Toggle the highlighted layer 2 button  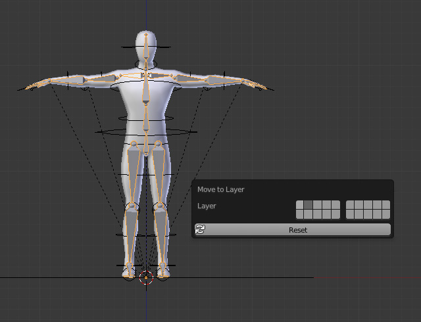pyautogui.click(x=309, y=205)
